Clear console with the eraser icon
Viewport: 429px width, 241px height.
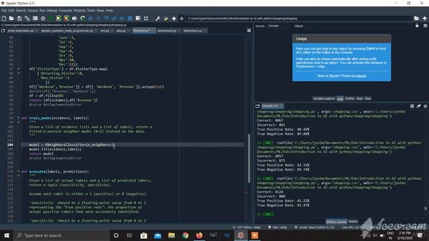coord(418,106)
